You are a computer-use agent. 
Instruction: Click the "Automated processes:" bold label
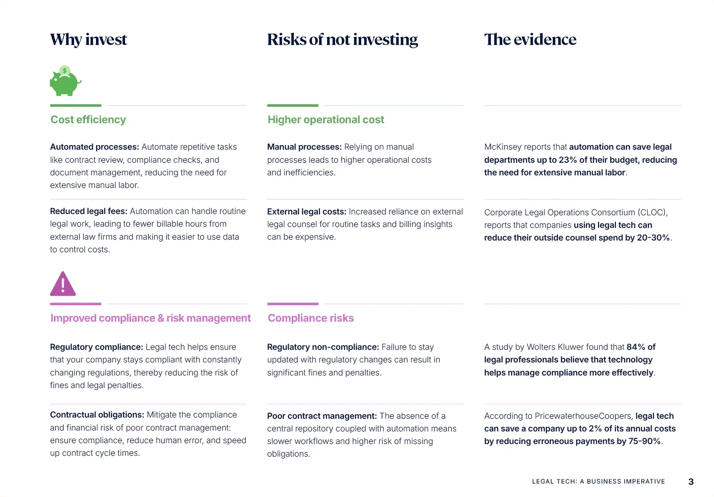coord(94,147)
